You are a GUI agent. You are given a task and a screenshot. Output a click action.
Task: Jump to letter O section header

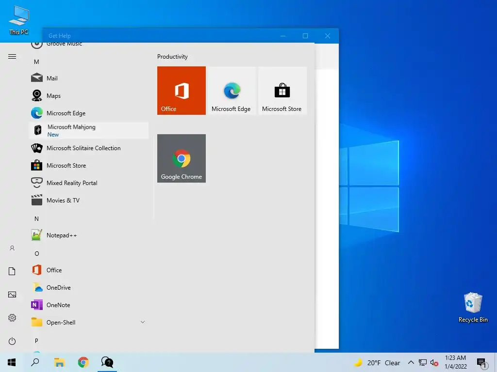[37, 253]
